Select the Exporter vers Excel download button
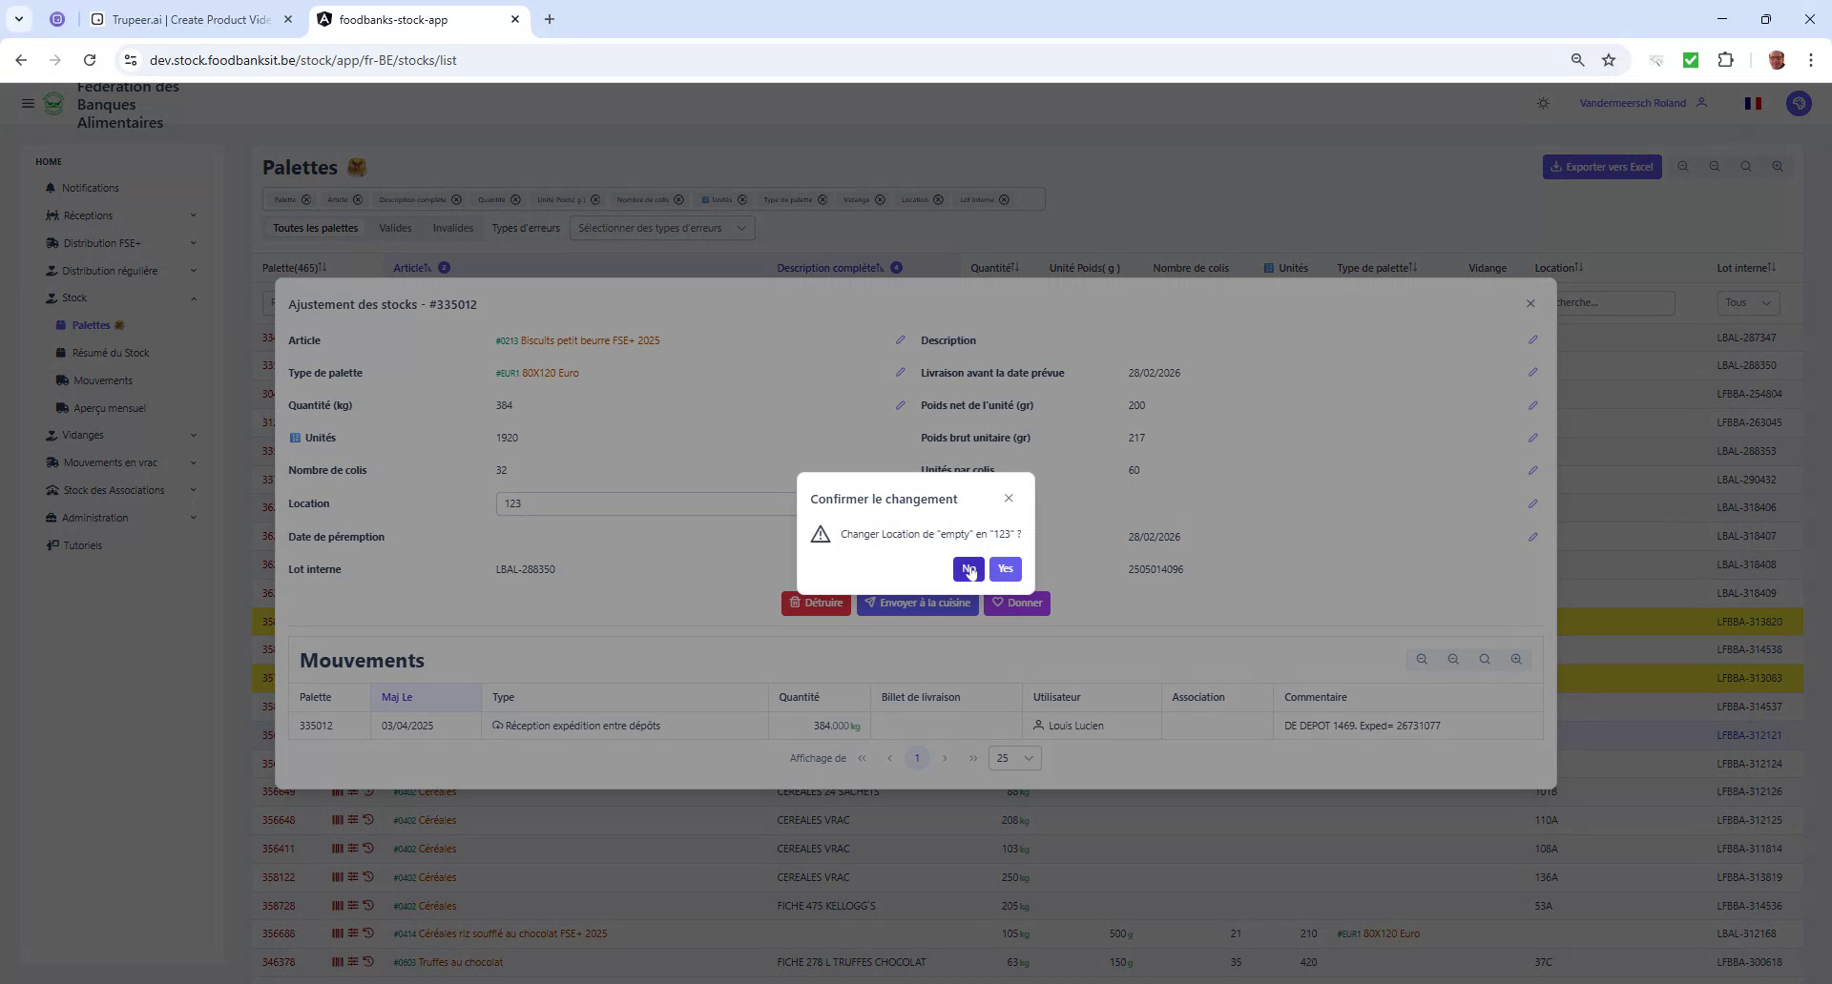Viewport: 1832px width, 984px height. [1601, 166]
